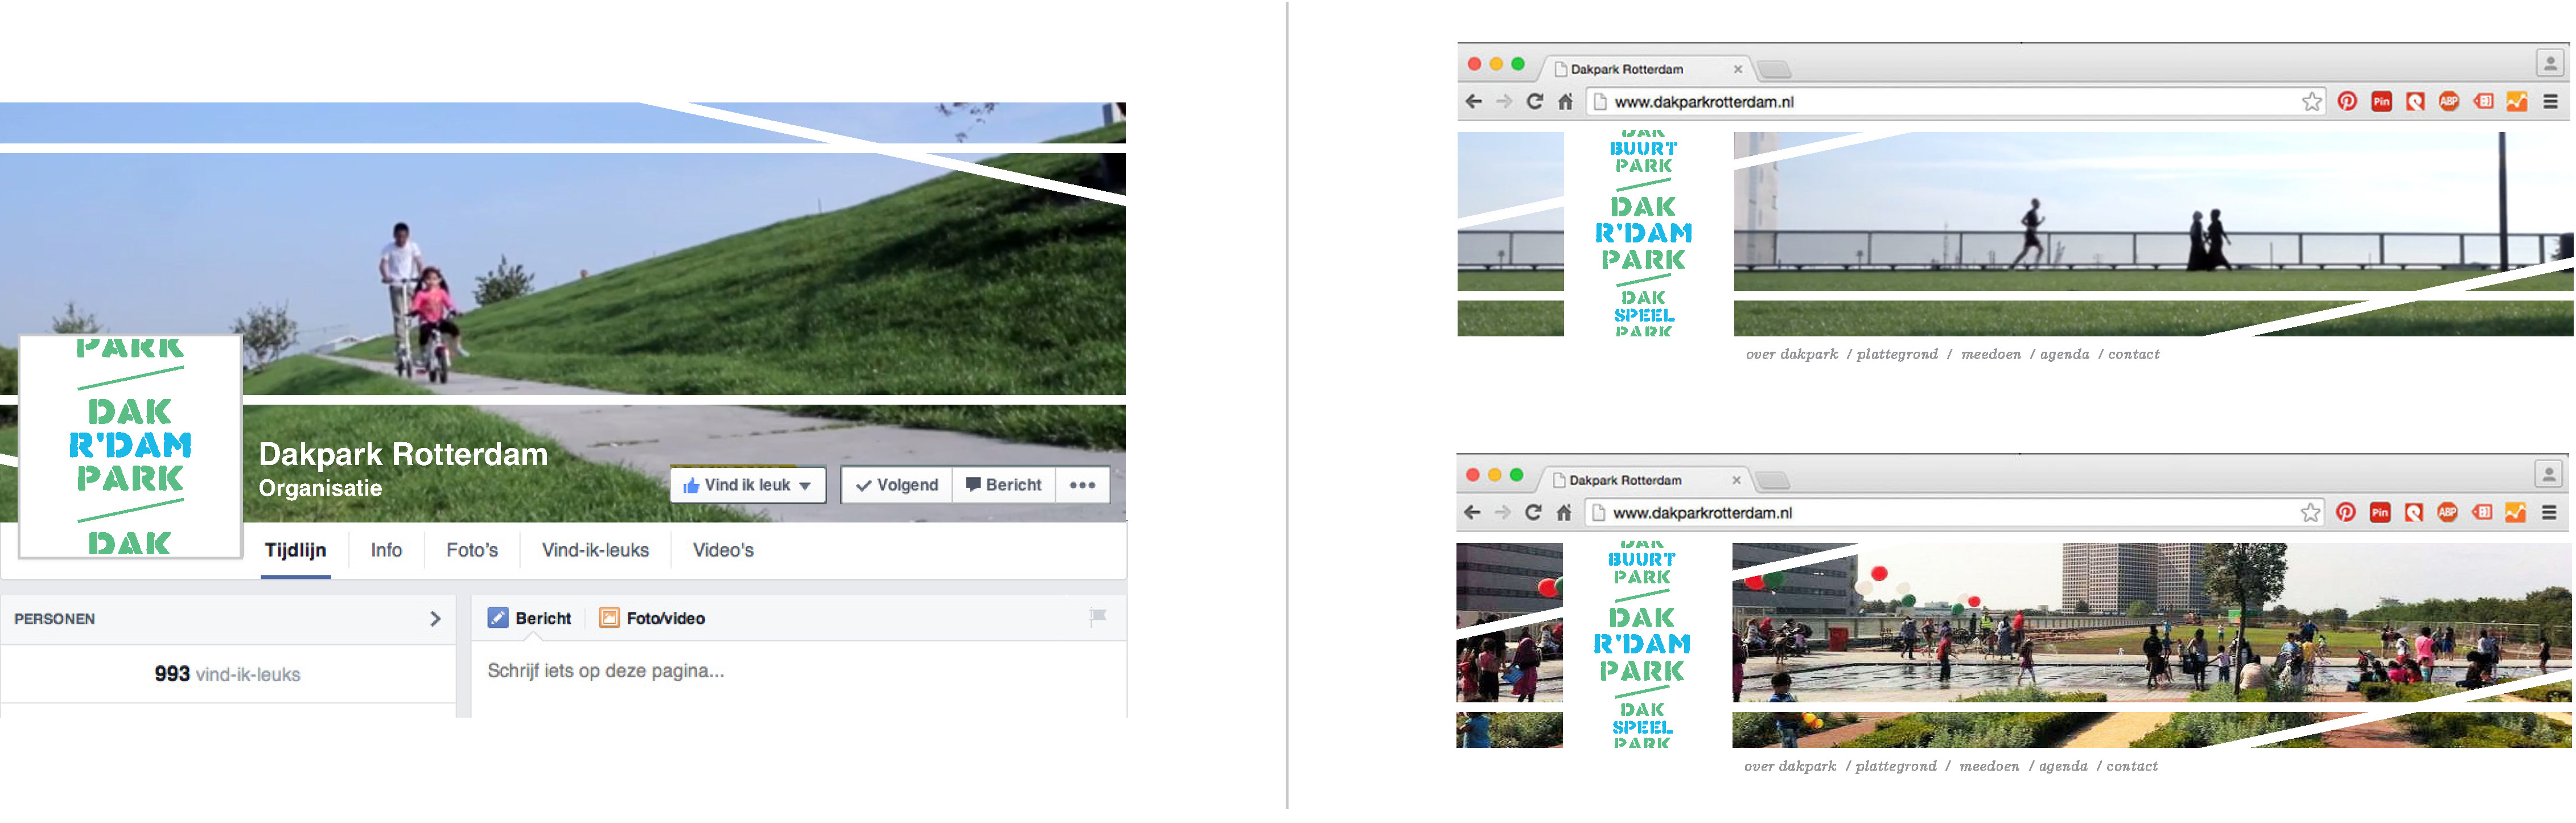Click orange chart extension in runner-photo browser
The image size is (2576, 823).
(x=2517, y=101)
